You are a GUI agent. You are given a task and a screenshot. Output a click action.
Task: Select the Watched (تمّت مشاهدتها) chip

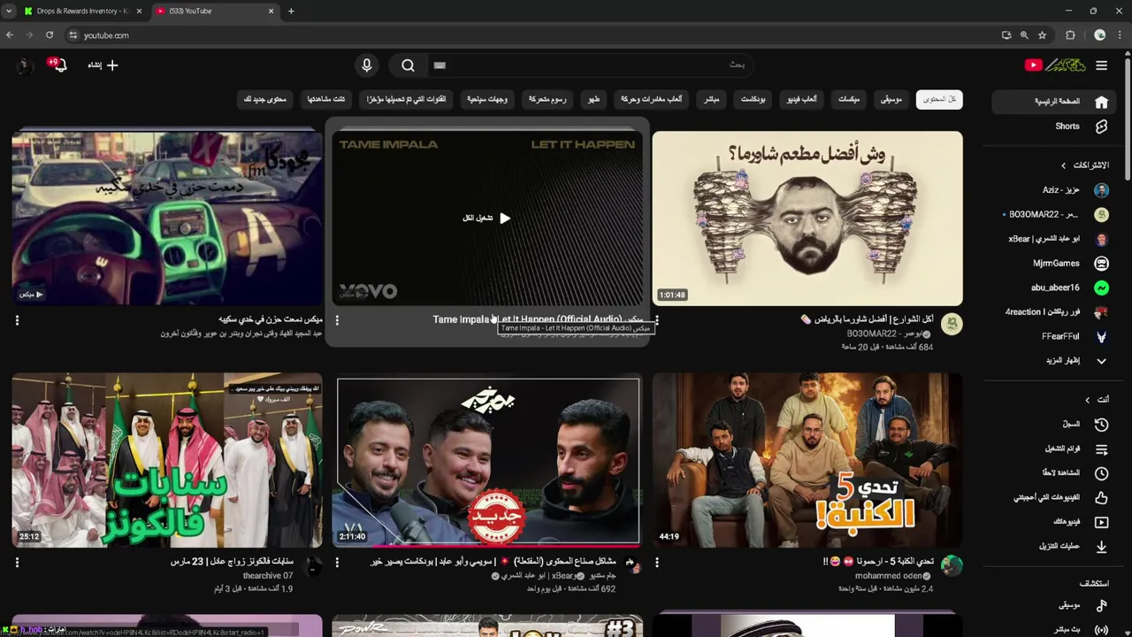326,99
